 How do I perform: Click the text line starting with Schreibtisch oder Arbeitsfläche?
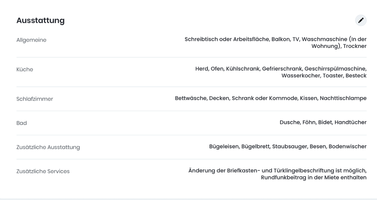point(276,39)
